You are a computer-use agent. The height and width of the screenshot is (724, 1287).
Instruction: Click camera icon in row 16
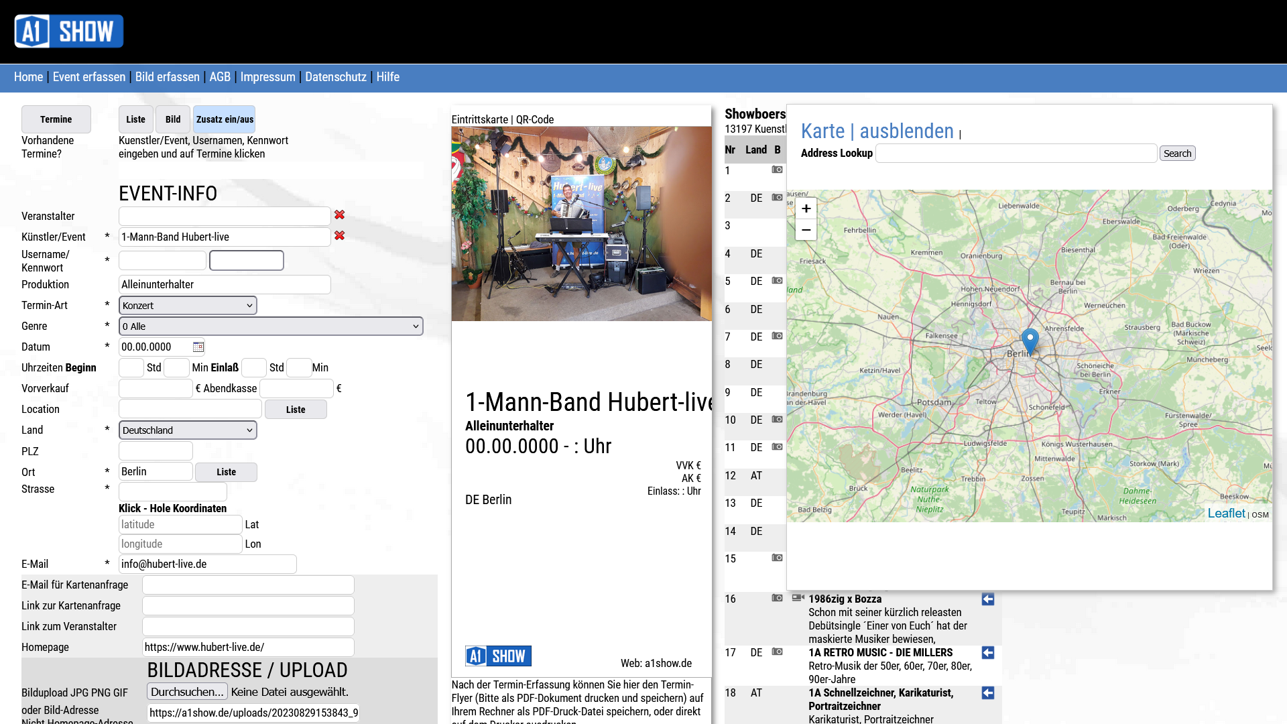point(777,598)
